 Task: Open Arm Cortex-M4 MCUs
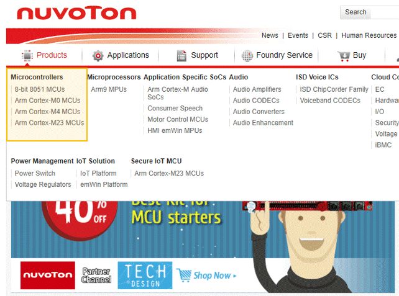[47, 112]
